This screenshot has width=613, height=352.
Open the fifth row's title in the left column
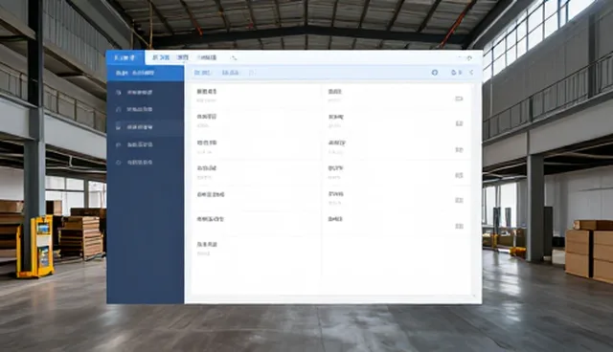tap(211, 194)
